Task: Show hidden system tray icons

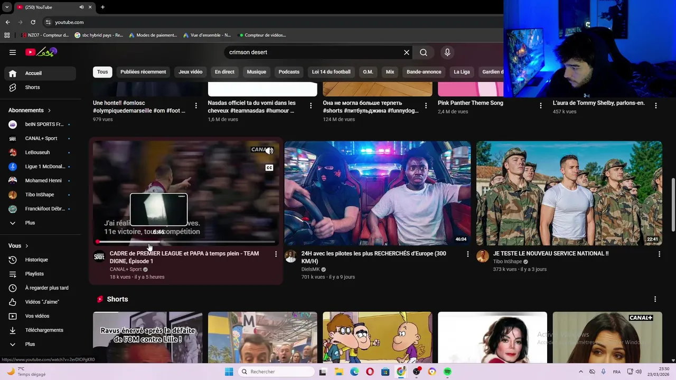Action: [581, 372]
